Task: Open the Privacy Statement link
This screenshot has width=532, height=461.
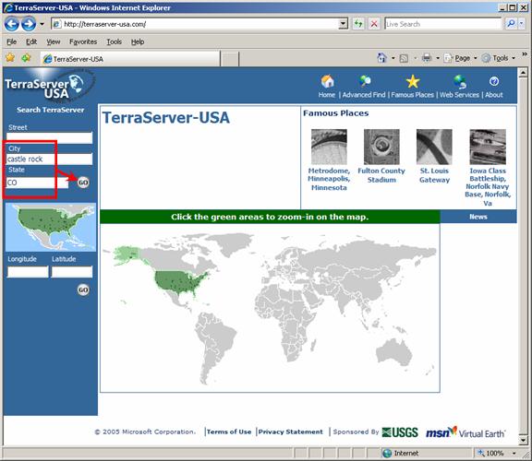Action: [290, 431]
